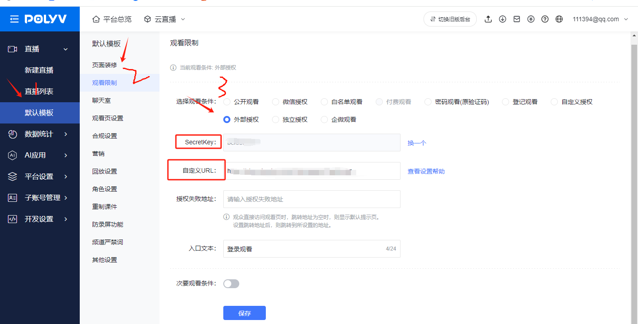Open the 111394@qq.com account dropdown
This screenshot has height=324, width=638.
[x=600, y=19]
